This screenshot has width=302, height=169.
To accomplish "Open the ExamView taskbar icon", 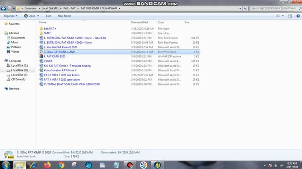I will [x=157, y=165].
